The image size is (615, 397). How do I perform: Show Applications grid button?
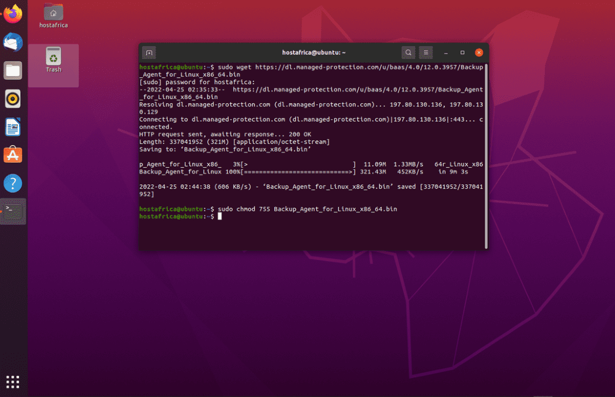click(x=13, y=382)
